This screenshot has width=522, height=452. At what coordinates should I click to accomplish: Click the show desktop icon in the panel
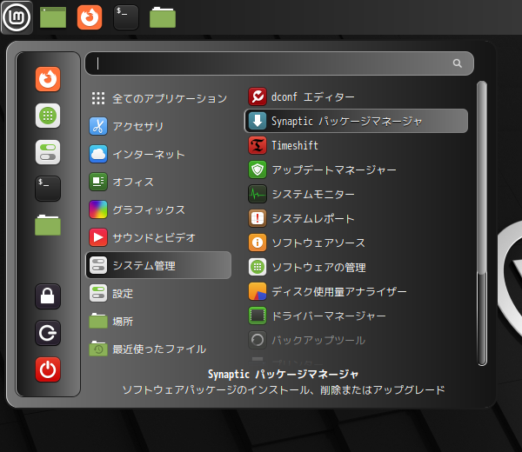click(53, 17)
